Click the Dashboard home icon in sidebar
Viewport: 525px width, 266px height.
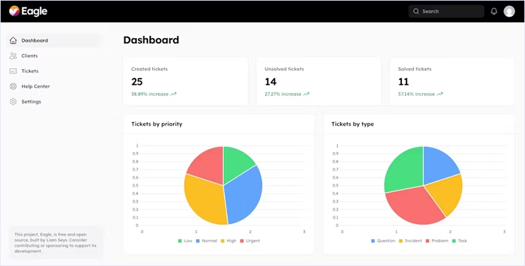pos(13,41)
